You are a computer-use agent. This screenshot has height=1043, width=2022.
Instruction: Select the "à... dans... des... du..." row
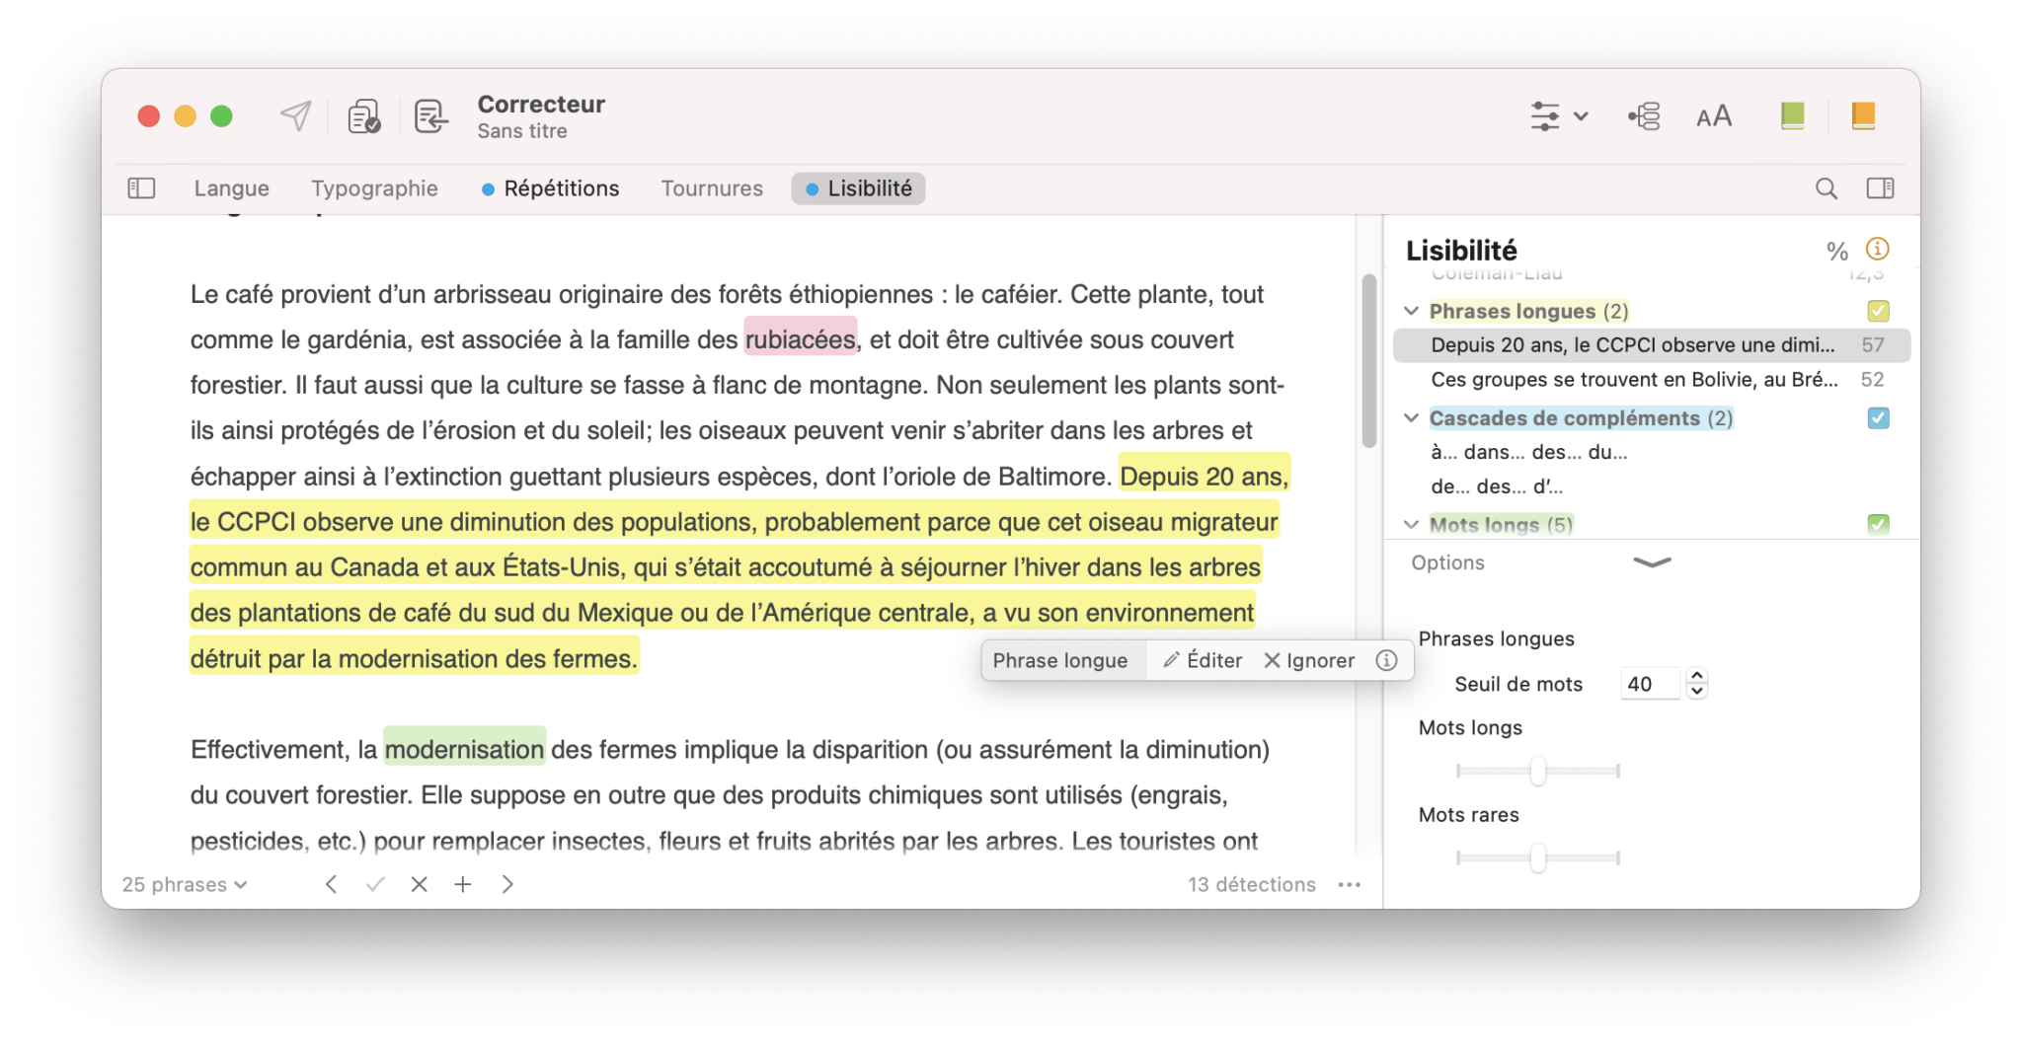pyautogui.click(x=1651, y=453)
